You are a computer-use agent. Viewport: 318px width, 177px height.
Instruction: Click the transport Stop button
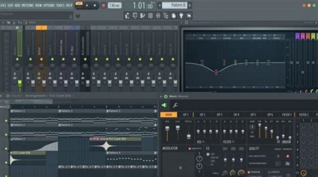95,5
